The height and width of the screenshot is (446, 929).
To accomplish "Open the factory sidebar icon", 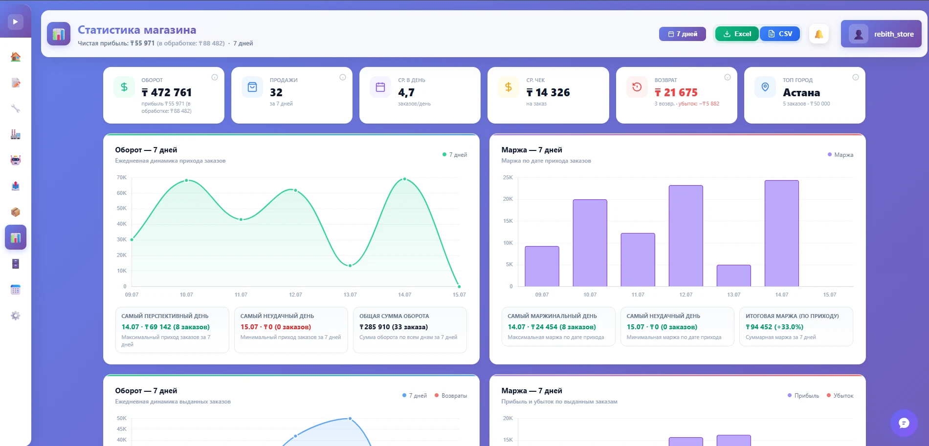I will pyautogui.click(x=16, y=134).
